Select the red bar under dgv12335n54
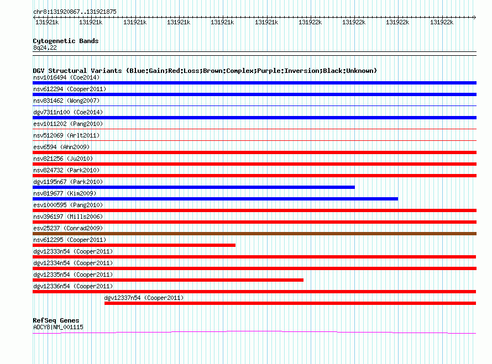Screen dimensions: 492x364 [168, 280]
